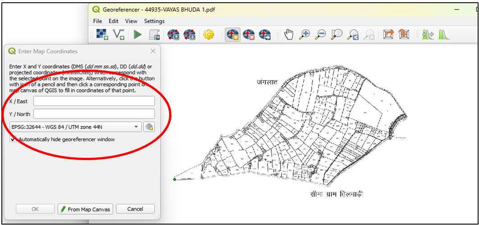479x225 pixels.
Task: Select the Move GCP Point tool
Action: coord(265,35)
